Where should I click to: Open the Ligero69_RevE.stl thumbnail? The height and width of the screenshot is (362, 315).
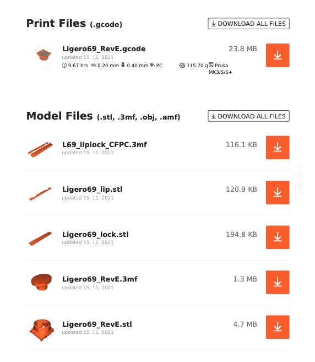(42, 329)
